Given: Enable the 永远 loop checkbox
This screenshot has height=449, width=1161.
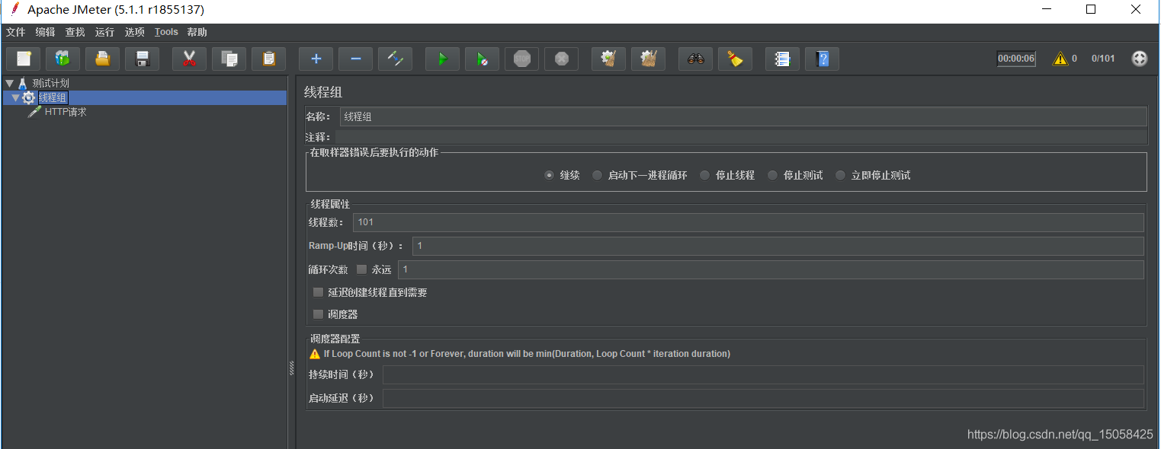Looking at the screenshot, I should [x=361, y=269].
